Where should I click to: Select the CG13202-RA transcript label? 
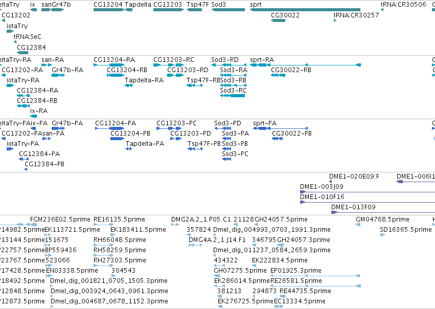click(22, 70)
